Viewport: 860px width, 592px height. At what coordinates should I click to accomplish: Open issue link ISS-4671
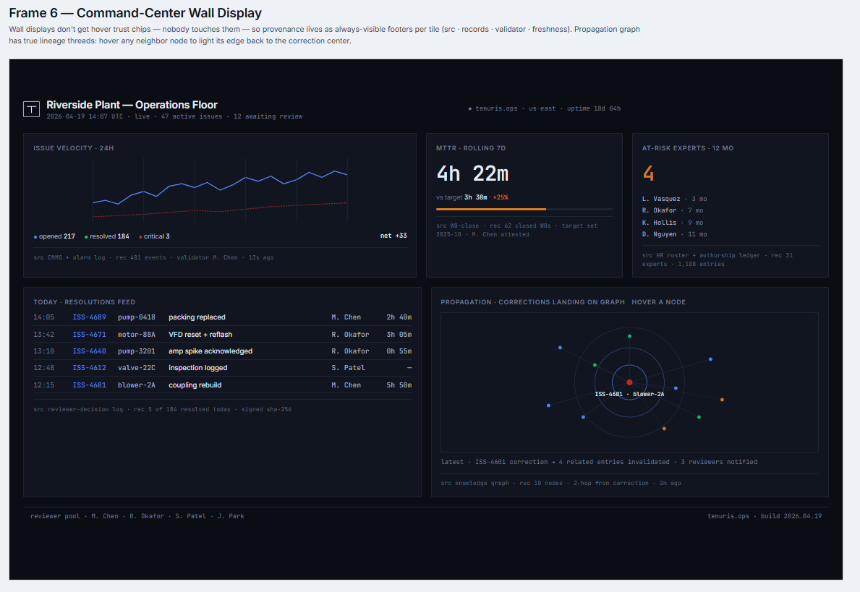tap(89, 334)
